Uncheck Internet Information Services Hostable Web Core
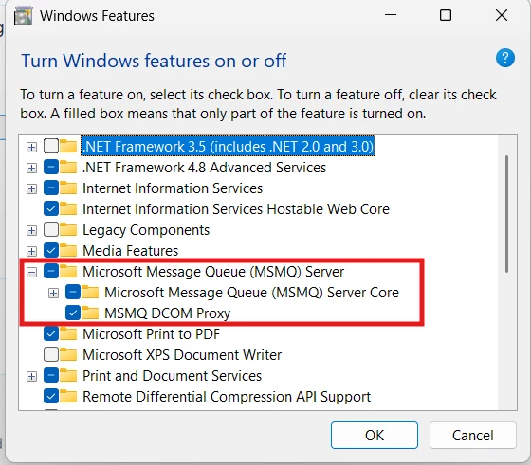531x465 pixels. point(51,209)
